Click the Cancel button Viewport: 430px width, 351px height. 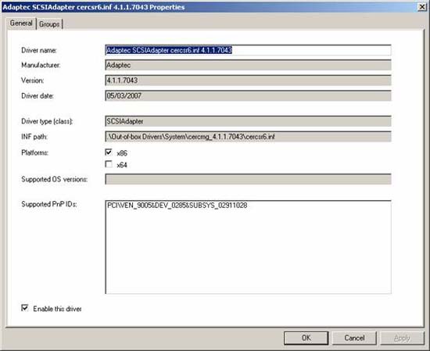(x=354, y=338)
